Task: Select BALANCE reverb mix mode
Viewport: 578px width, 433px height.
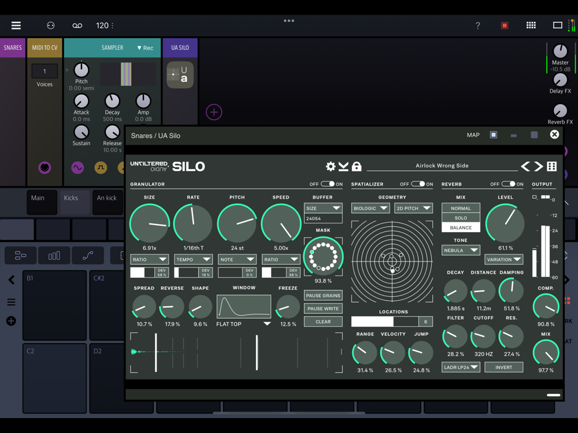Action: (x=461, y=227)
